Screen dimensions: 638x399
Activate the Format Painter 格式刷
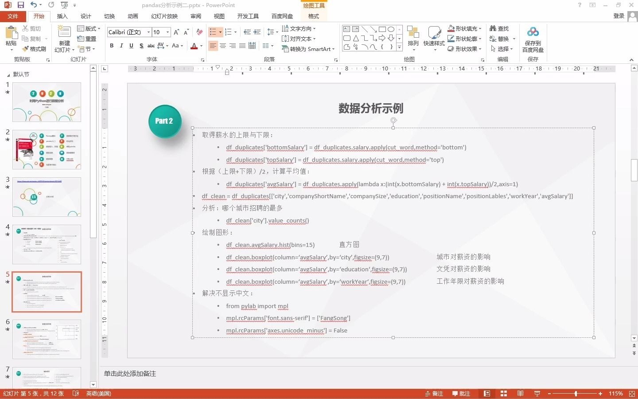(35, 49)
